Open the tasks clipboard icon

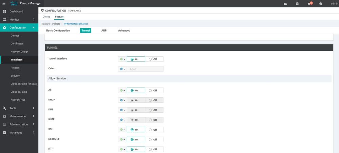(297, 4)
